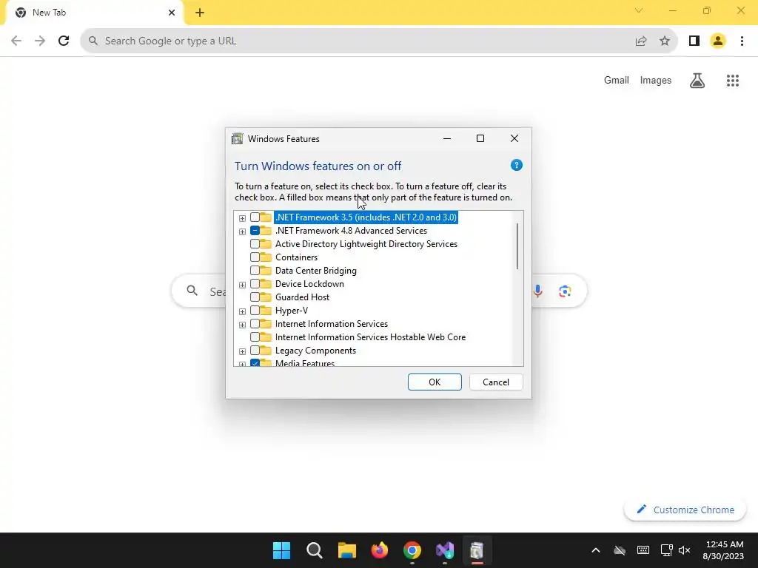Check the Internet Information Services checkbox
The height and width of the screenshot is (568, 758).
(255, 324)
